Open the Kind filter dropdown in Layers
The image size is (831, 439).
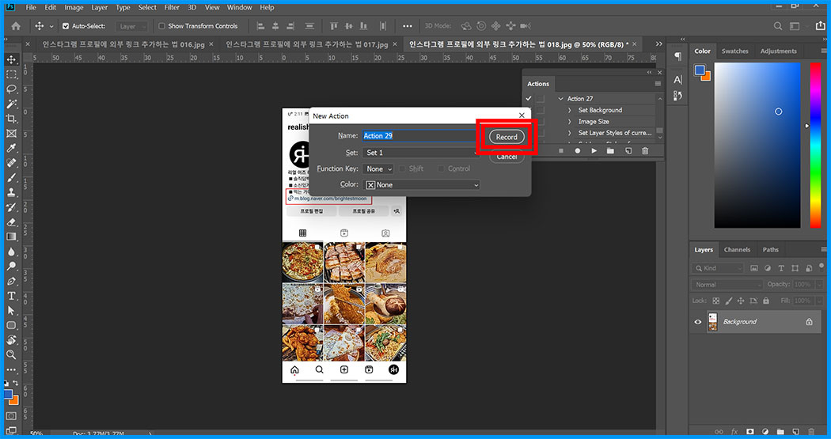(718, 268)
